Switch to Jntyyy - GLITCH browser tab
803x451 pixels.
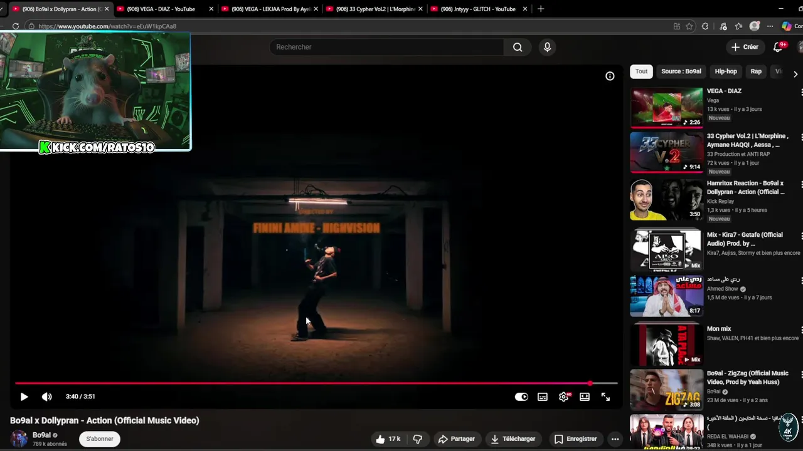point(480,9)
